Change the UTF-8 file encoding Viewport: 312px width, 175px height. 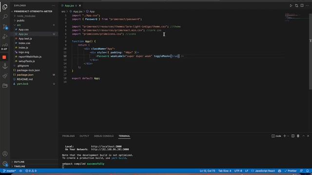click(x=238, y=171)
